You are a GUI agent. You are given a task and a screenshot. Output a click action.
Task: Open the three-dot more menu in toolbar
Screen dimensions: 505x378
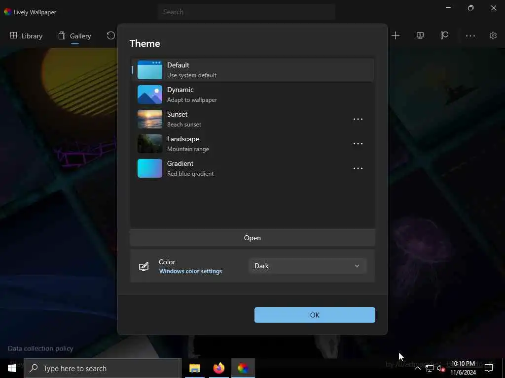point(470,35)
